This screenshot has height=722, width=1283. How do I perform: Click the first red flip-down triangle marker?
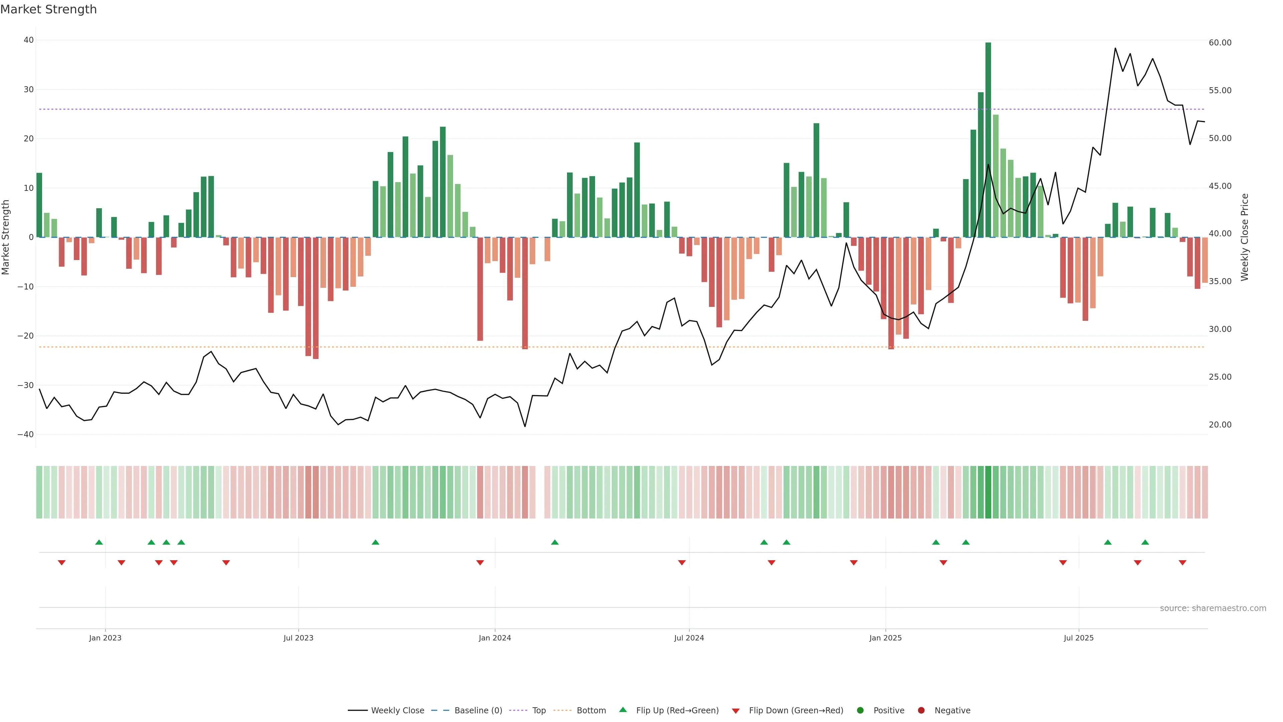[x=62, y=563]
